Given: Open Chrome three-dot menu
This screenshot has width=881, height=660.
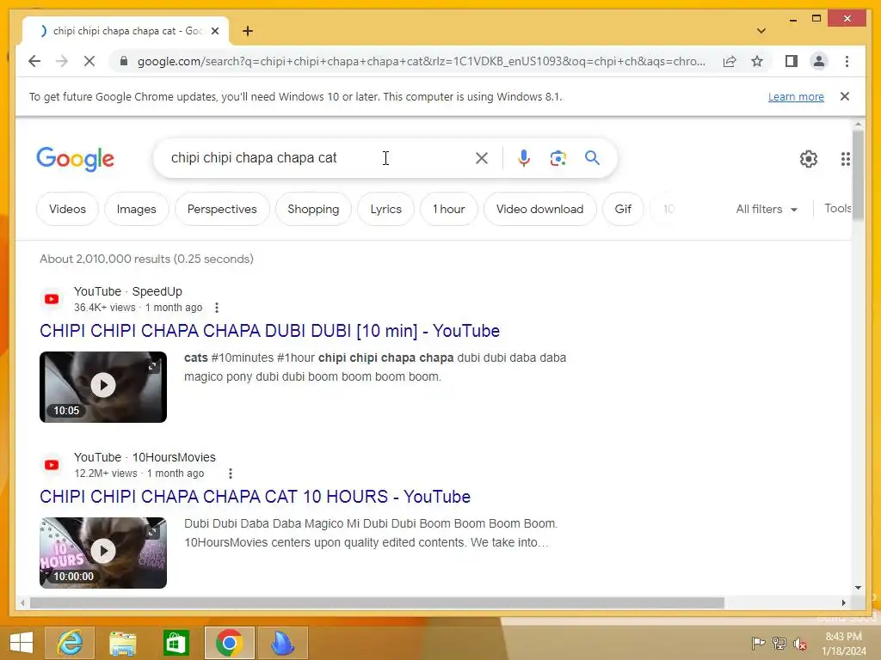Looking at the screenshot, I should 847,61.
